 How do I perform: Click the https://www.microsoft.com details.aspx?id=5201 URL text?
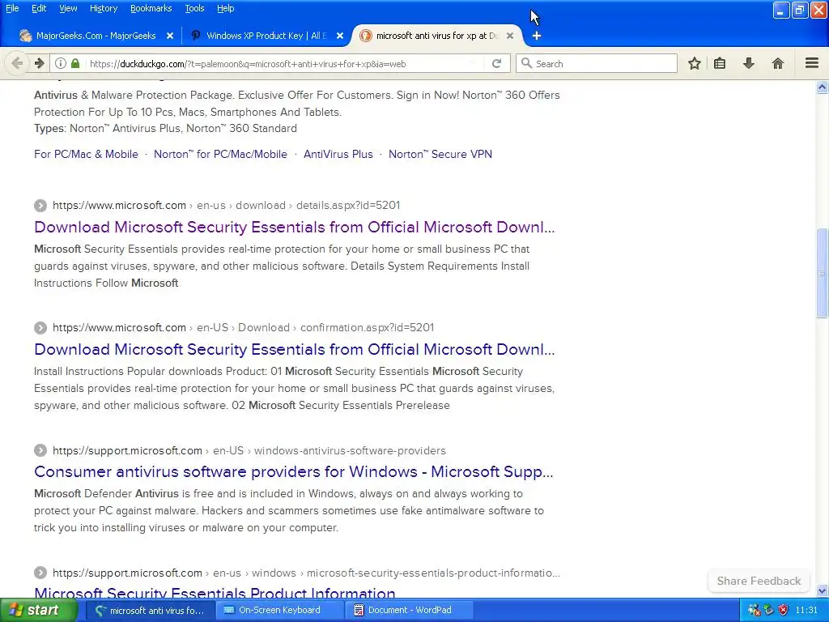click(x=227, y=205)
